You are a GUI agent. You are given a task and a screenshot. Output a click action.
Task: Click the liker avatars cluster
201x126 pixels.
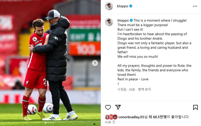(x=111, y=117)
